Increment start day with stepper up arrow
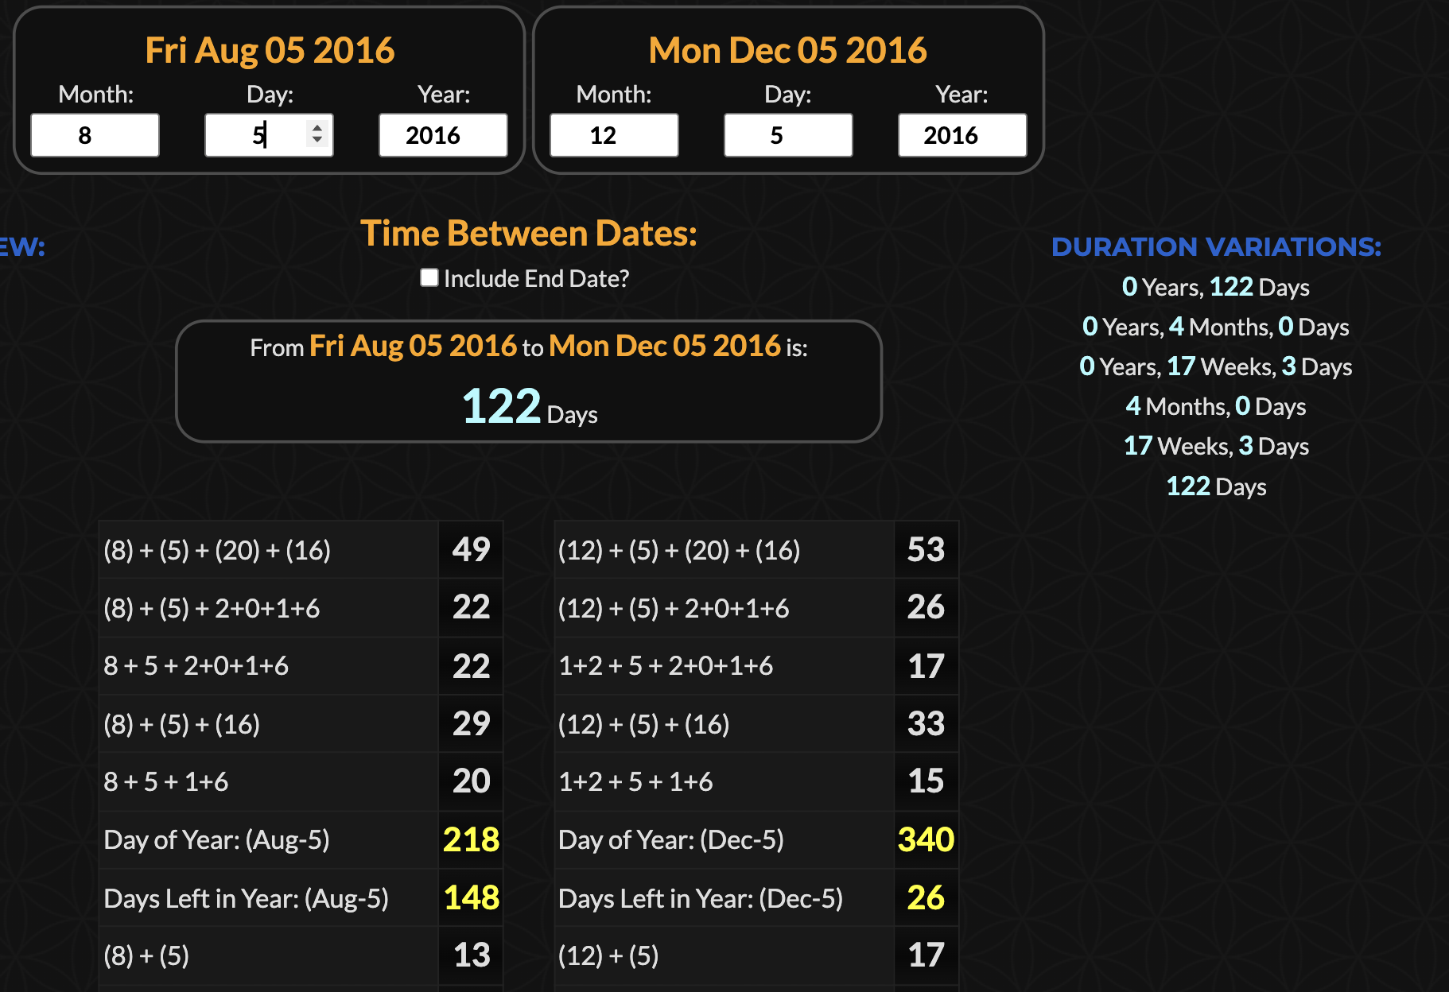This screenshot has height=992, width=1449. (x=317, y=128)
